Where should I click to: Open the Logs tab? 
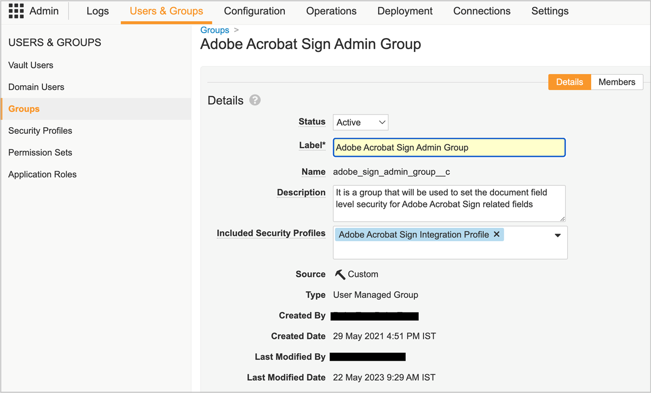coord(98,11)
